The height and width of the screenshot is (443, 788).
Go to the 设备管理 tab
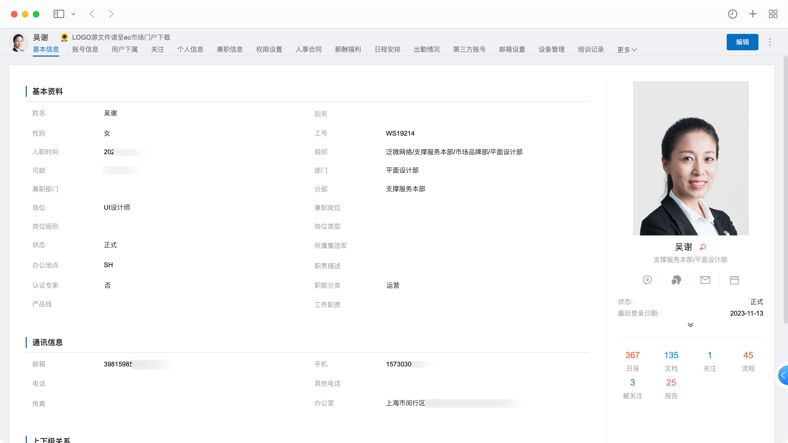552,49
